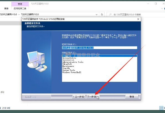165x113 pixels.
Task: Choose StartUp from the folder list
Action: [x=66, y=68]
